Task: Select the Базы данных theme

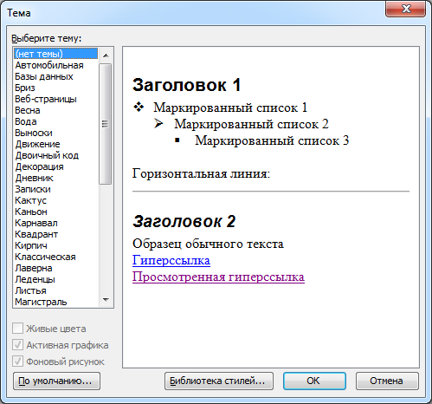Action: (56, 76)
